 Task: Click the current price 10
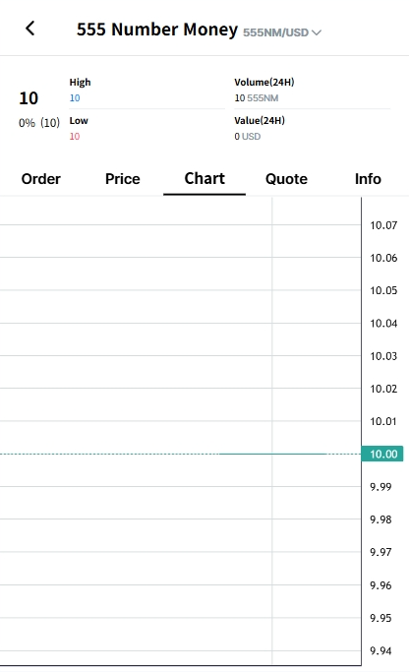29,98
